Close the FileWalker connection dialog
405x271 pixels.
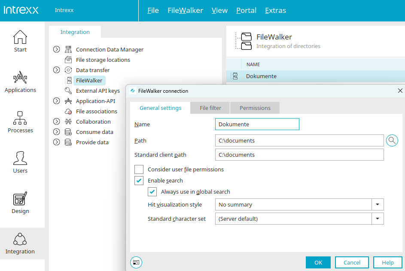tap(400, 91)
